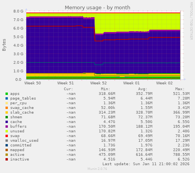Click the chart title 'Memory usage - by month'

[97, 8]
